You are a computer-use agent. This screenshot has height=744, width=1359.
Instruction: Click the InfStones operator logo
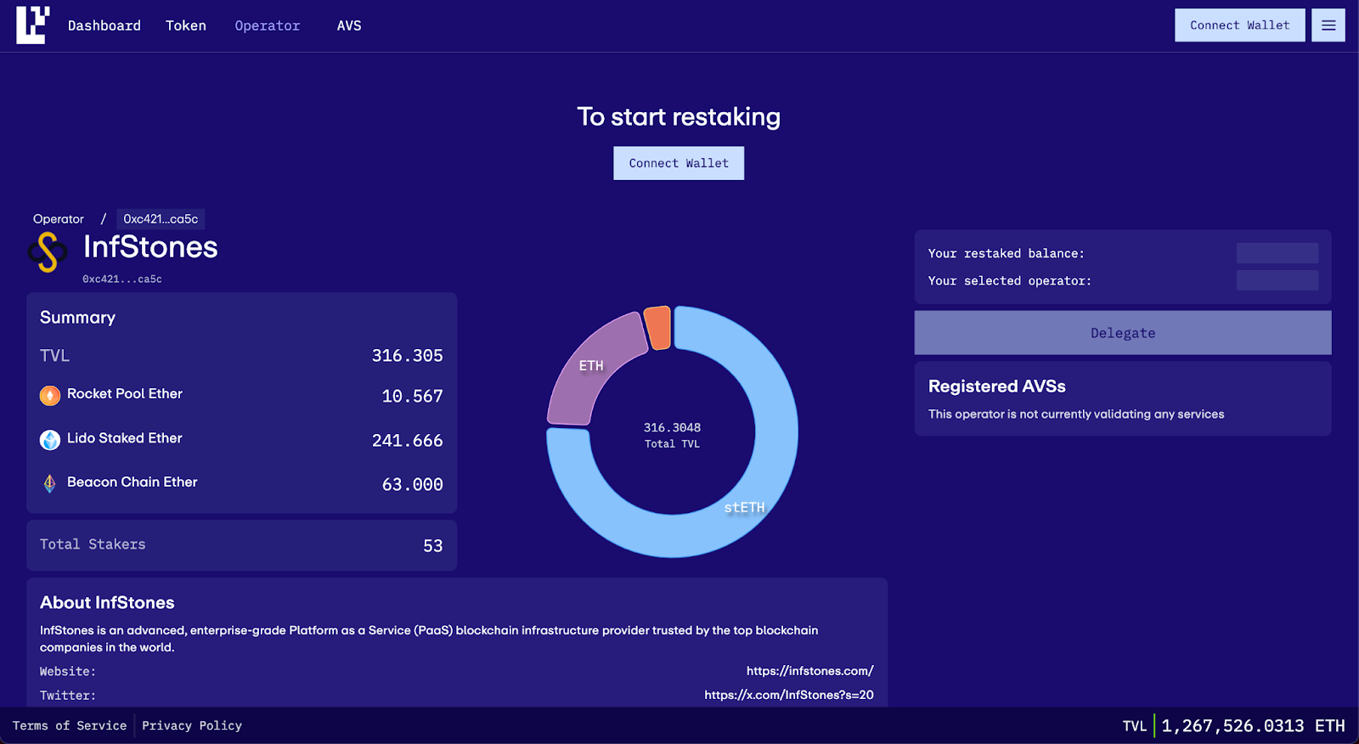[x=48, y=252]
